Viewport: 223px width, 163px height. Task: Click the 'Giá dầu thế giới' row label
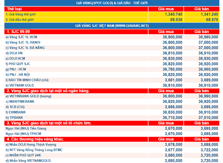coord(20,20)
